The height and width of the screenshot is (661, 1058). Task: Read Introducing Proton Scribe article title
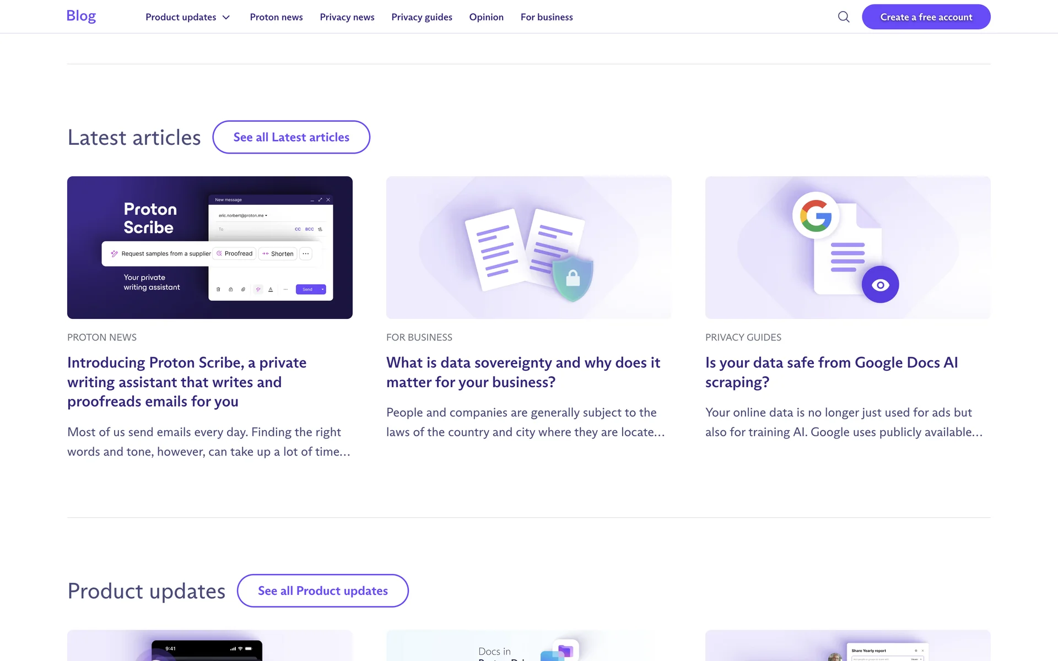(x=186, y=382)
